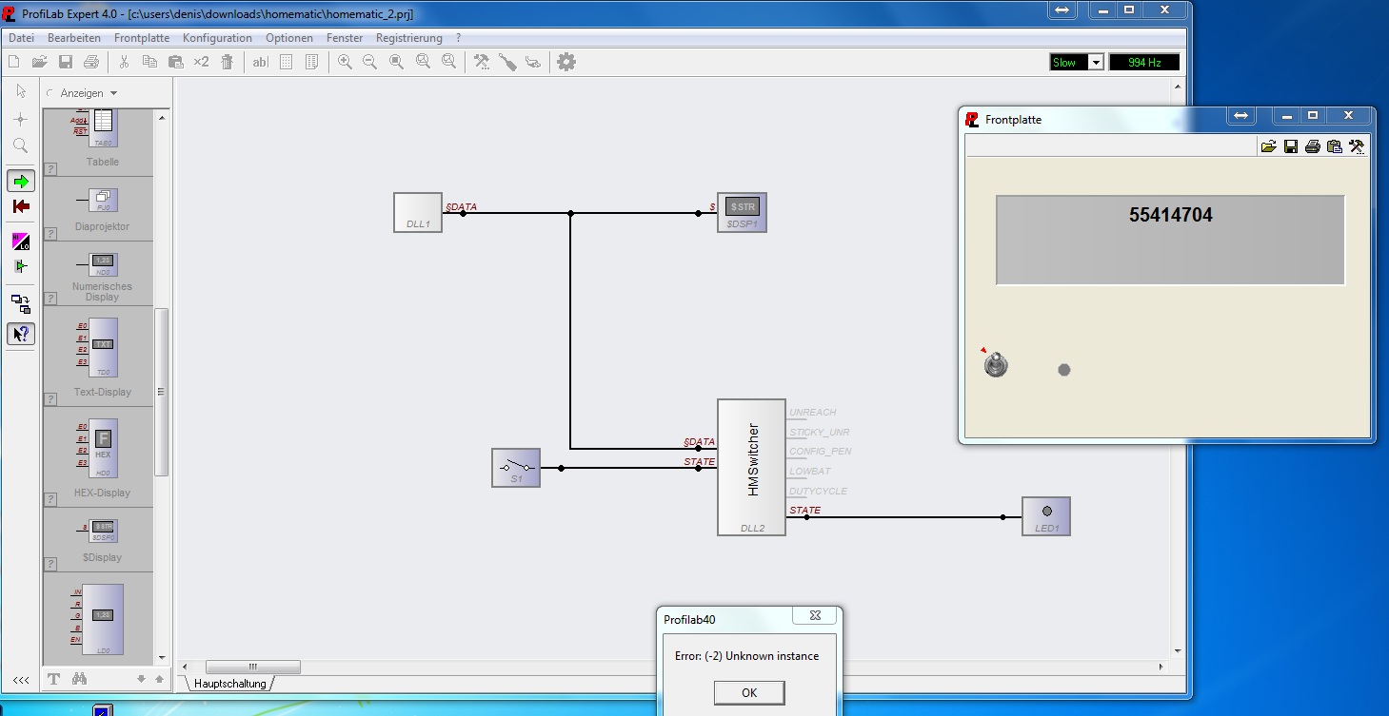Click the T text icon below component list
This screenshot has height=716, width=1389.
[54, 679]
